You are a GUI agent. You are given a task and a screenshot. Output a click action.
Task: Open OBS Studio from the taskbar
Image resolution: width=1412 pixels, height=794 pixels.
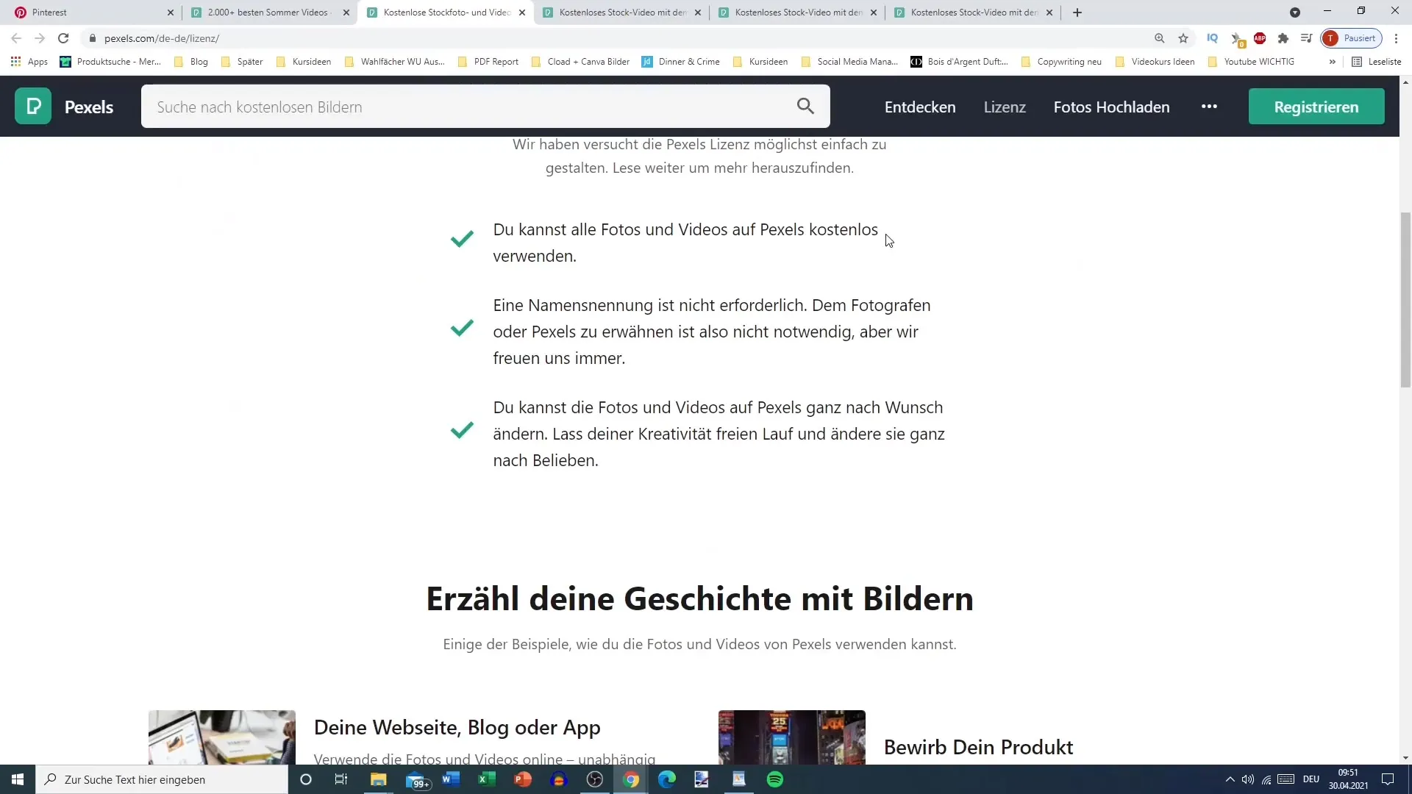595,779
